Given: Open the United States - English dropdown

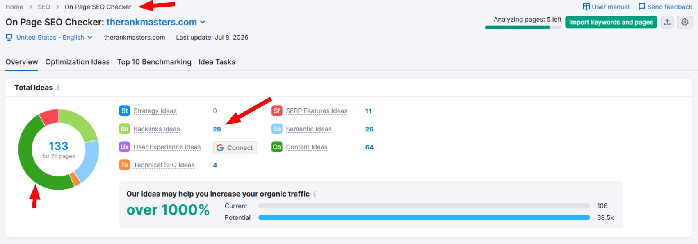Looking at the screenshot, I should (x=49, y=37).
